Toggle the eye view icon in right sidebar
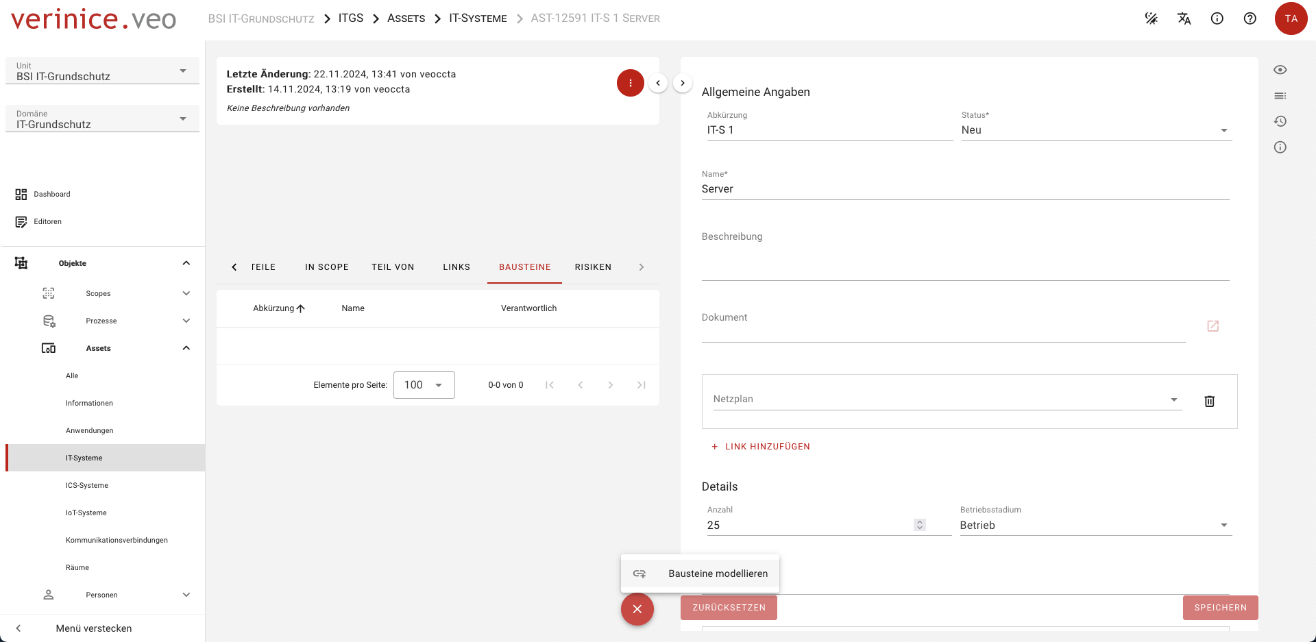 point(1280,70)
